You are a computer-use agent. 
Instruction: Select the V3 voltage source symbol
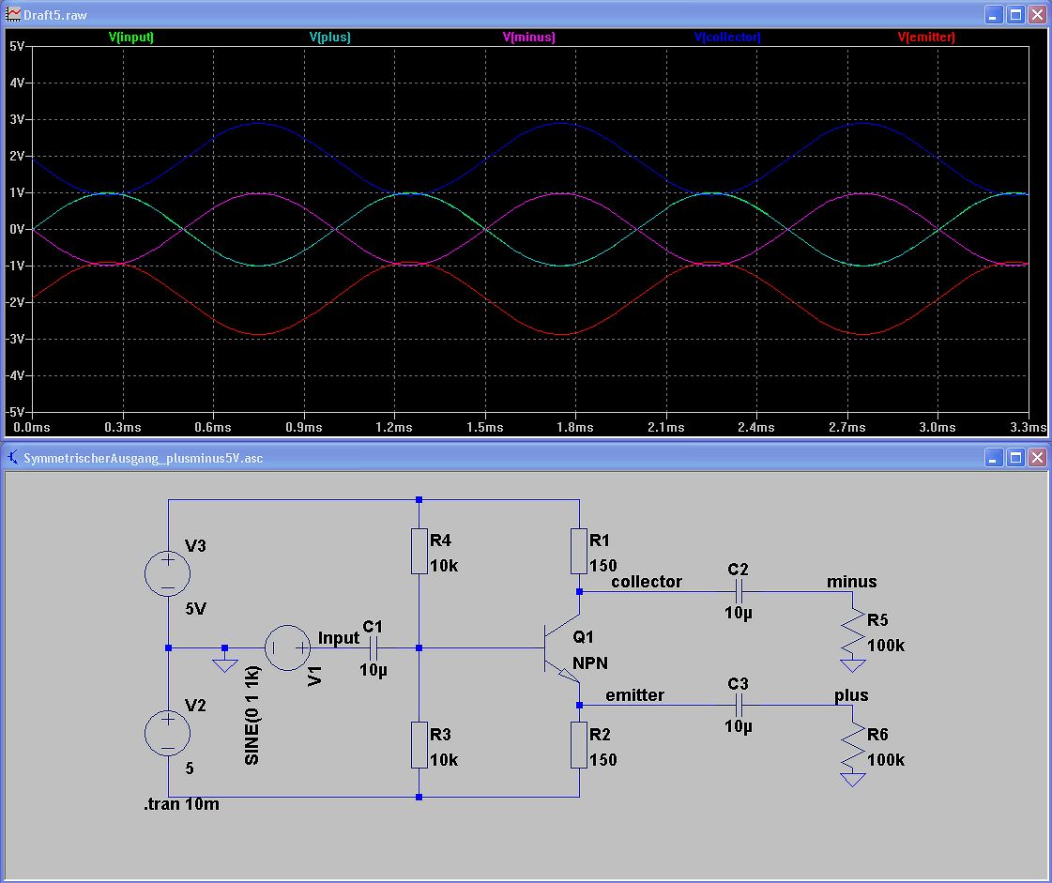pyautogui.click(x=168, y=573)
